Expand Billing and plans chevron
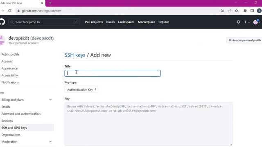The image size is (262, 147). [50, 100]
